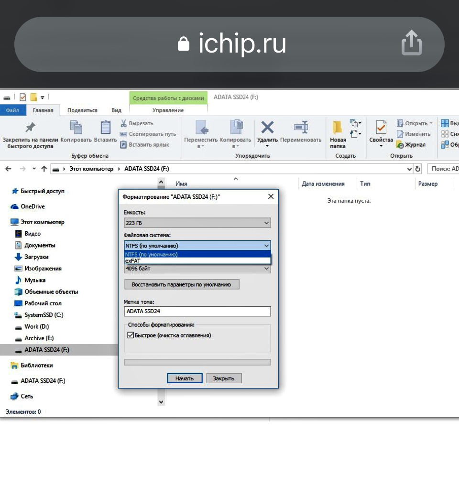Click the Удалить red X icon
This screenshot has height=486, width=459.
click(267, 128)
